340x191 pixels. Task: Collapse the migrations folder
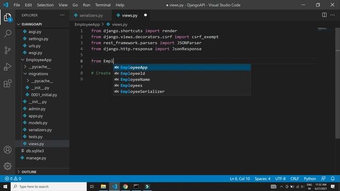[x=25, y=74]
